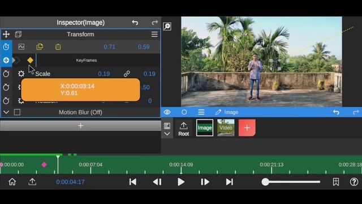Viewport: 362px width, 204px height.
Task: Open the Transform hamburger menu
Action: 154,34
